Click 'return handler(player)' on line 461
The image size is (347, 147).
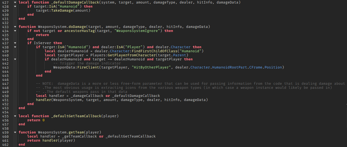pos(51,140)
